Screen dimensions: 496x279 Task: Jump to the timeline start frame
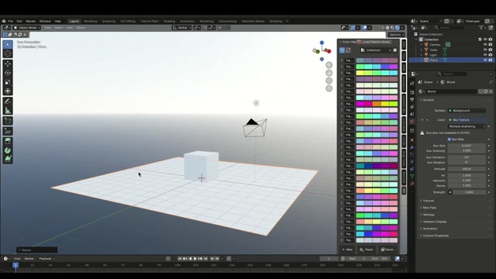(180, 259)
